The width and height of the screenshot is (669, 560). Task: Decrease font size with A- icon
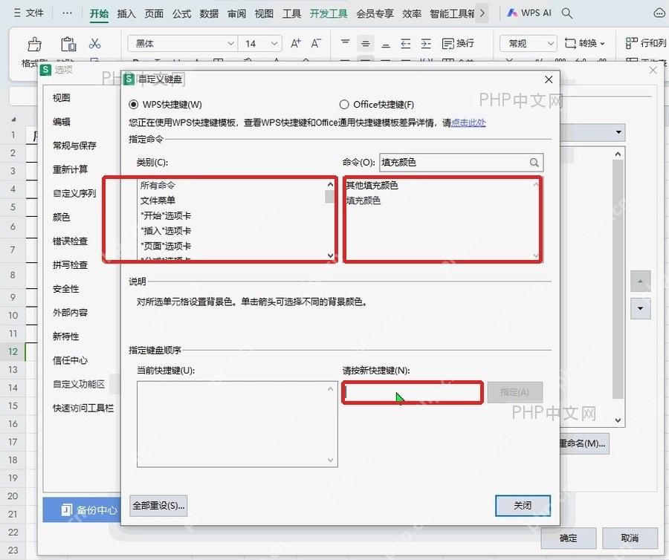click(316, 44)
